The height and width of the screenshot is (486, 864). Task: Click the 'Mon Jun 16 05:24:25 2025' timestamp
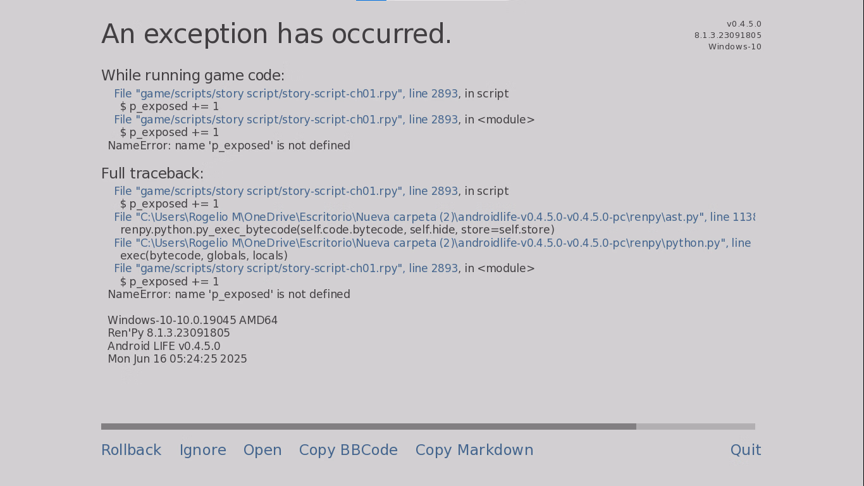177,359
